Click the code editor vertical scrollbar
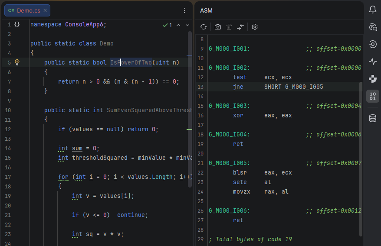Viewport: 381px width, 246px height. 190,109
